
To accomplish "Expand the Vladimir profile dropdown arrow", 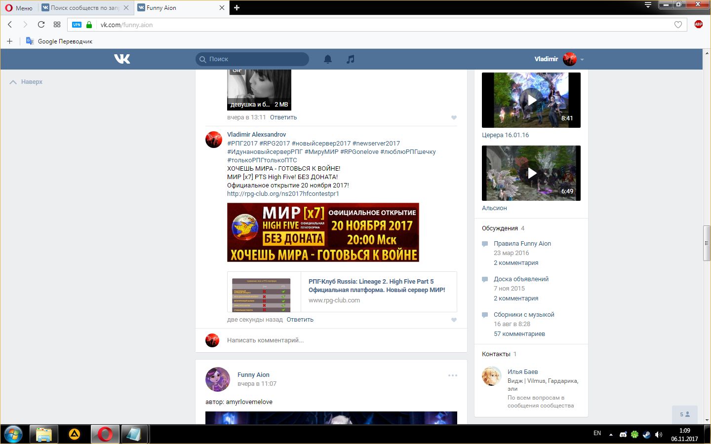I will click(582, 60).
